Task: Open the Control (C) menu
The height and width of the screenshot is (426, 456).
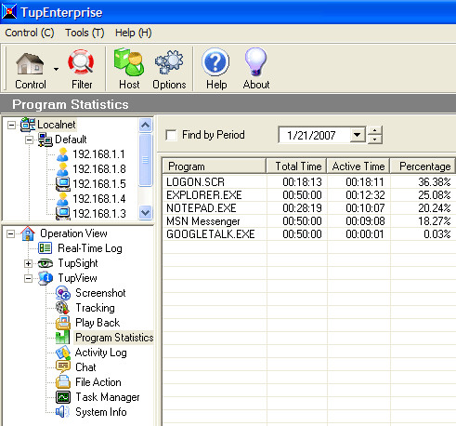Action: point(30,33)
